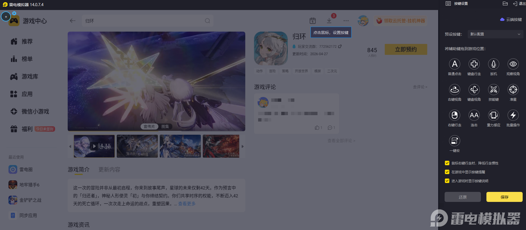Viewport: 526px width, 230px height.
Task: Pick the 批量操作 lightning batch icon
Action: point(513,115)
